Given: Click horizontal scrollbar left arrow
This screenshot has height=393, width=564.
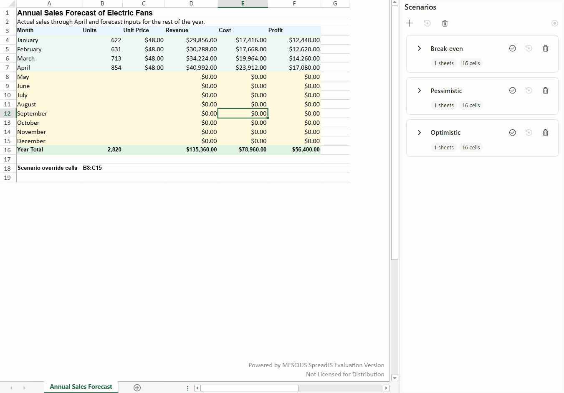Looking at the screenshot, I should (197, 388).
